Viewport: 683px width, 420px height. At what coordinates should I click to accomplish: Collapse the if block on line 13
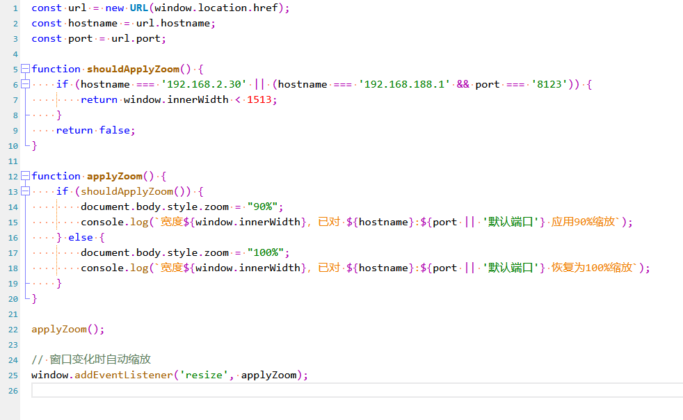26,191
